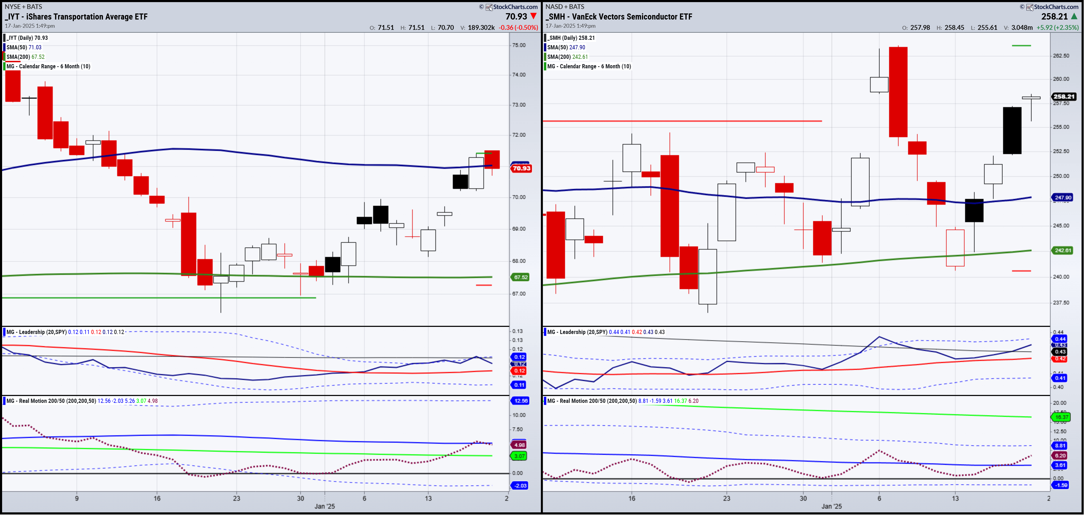Image resolution: width=1084 pixels, height=515 pixels.
Task: Click IYT's low value 70.70
Action: click(446, 27)
